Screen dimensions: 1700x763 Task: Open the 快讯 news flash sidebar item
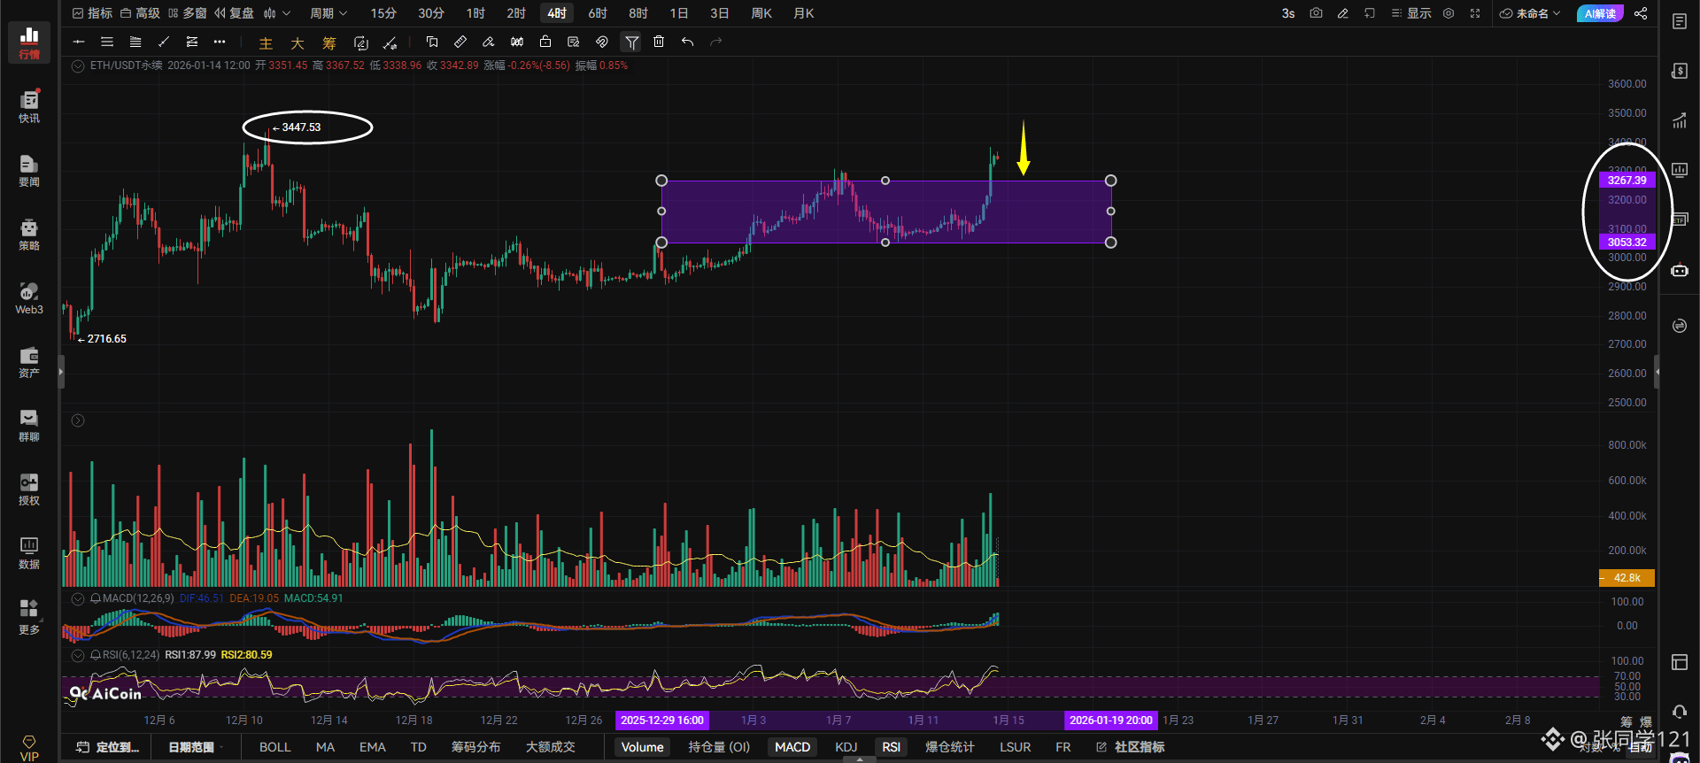[x=29, y=106]
